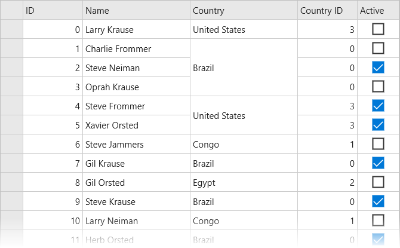Uncheck Active for Xavier Orsted
The width and height of the screenshot is (400, 248).
pyautogui.click(x=378, y=125)
